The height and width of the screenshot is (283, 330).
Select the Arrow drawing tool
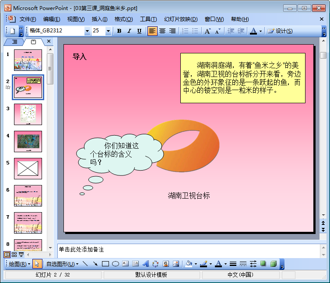(x=95, y=264)
